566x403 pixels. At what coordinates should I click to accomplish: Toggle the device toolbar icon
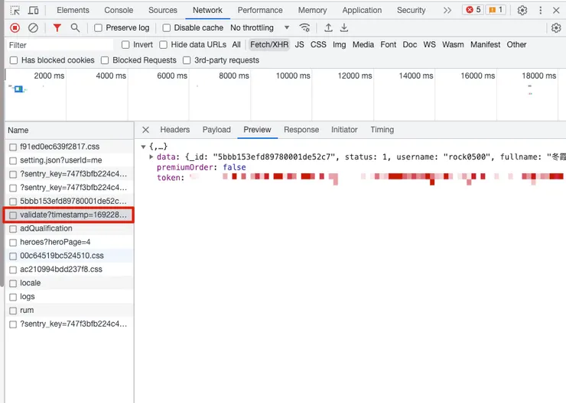click(34, 11)
